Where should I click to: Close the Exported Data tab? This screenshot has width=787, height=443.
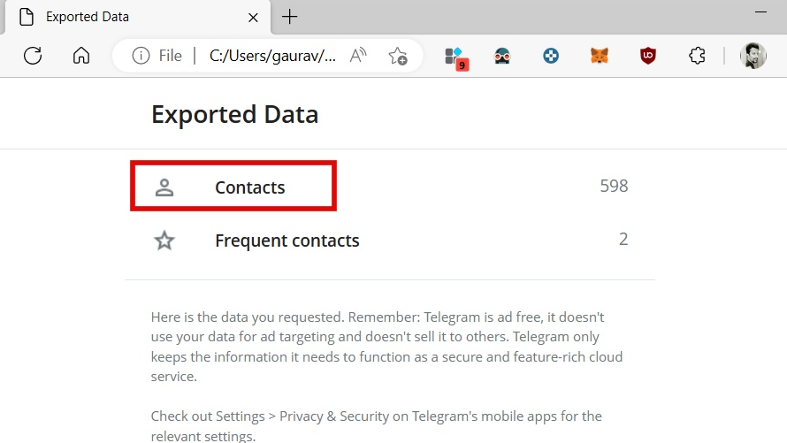coord(253,18)
